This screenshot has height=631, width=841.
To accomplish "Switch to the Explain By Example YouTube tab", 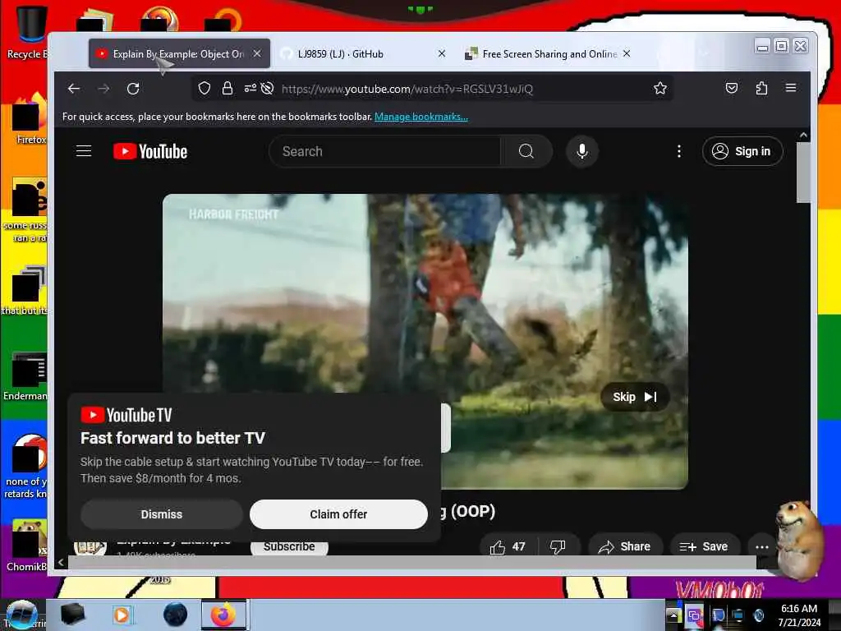I will pos(179,53).
